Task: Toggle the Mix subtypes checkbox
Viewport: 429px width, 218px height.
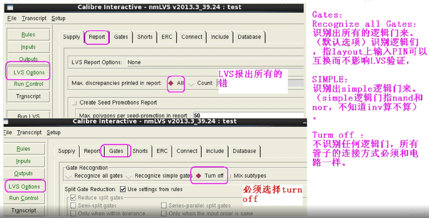Action: pos(229,176)
